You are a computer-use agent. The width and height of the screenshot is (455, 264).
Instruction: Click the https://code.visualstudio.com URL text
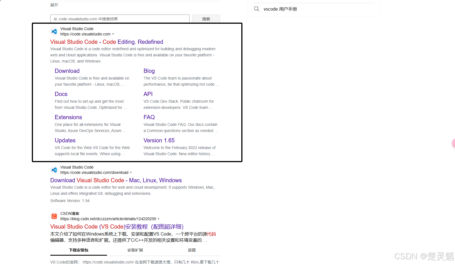85,34
